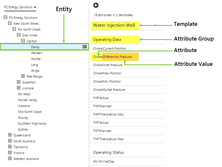Viewport: 222px width, 167px height.
Task: Select the Hrs Online!Day attribute
Action: click(104, 161)
